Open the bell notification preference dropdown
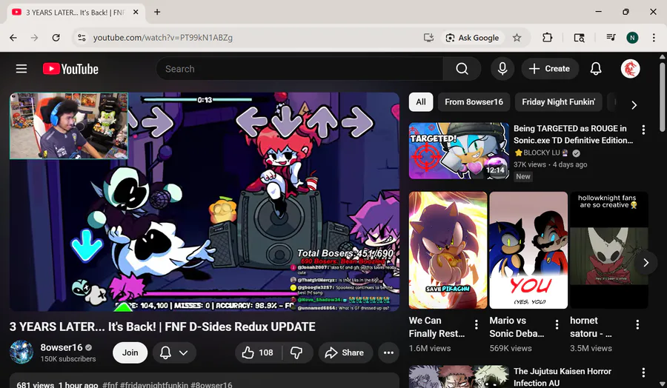 tap(174, 352)
